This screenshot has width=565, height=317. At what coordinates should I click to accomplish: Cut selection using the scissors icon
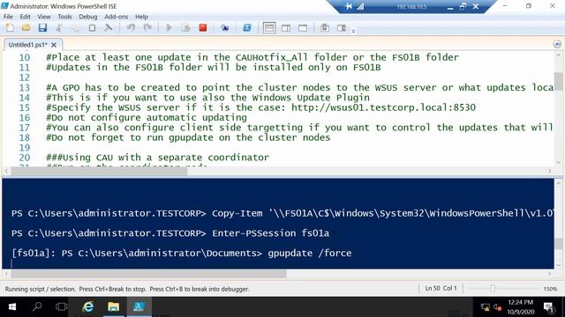[x=59, y=27]
